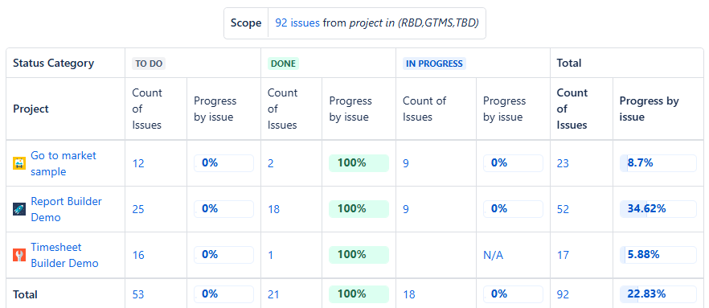Click the Status Category header cell
This screenshot has width=709, height=308.
click(66, 63)
